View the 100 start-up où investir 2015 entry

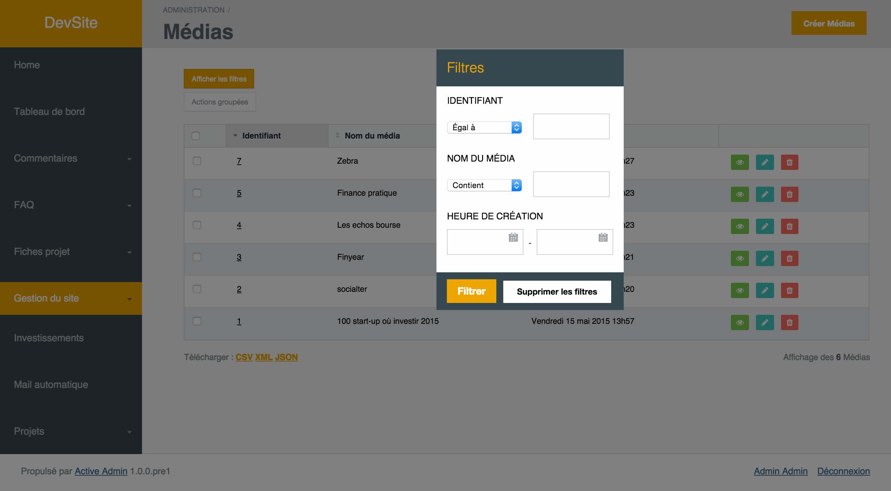click(740, 322)
